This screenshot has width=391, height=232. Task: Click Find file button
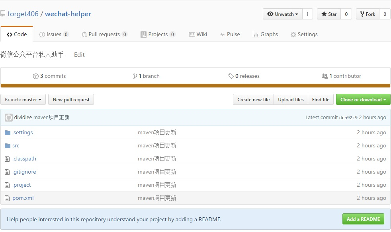tap(321, 99)
